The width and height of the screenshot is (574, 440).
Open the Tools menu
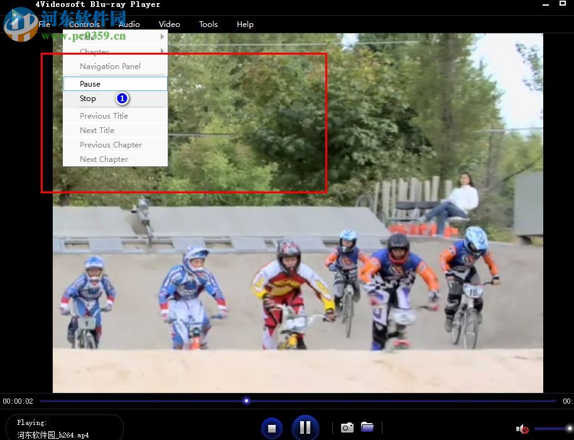(x=208, y=24)
